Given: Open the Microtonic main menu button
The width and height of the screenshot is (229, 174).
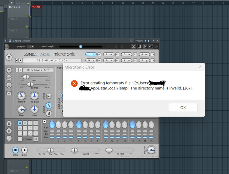Looking at the screenshot, I should pos(9,57).
